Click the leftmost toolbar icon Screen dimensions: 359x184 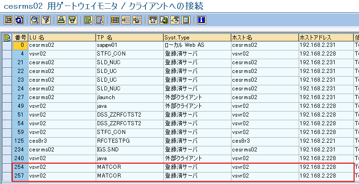tap(8, 20)
